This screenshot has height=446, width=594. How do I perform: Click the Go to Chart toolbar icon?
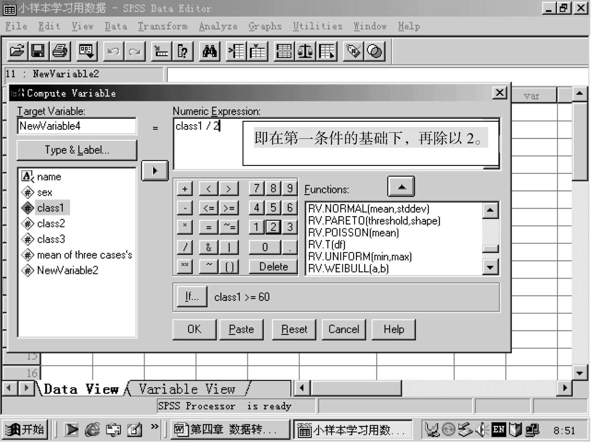(161, 51)
